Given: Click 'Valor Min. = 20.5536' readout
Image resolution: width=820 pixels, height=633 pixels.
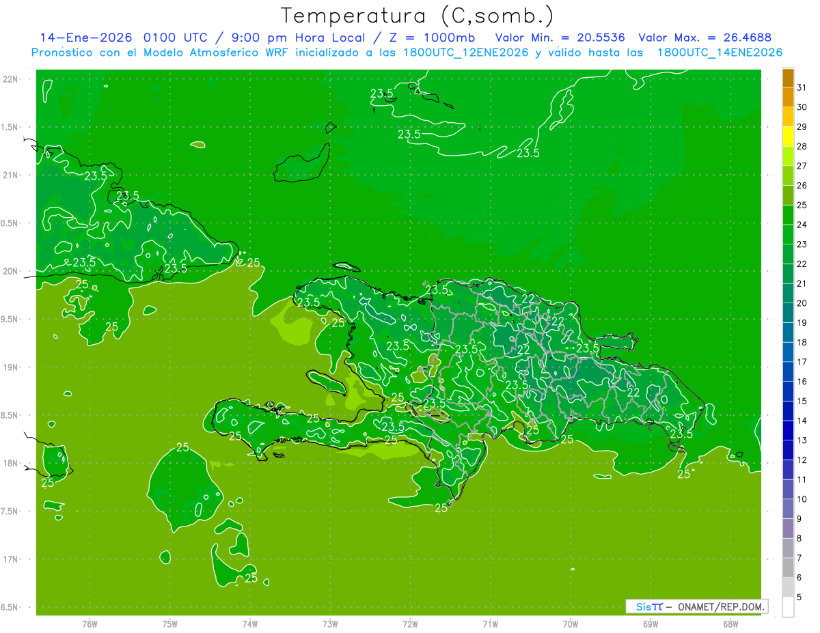Looking at the screenshot, I should tap(560, 38).
